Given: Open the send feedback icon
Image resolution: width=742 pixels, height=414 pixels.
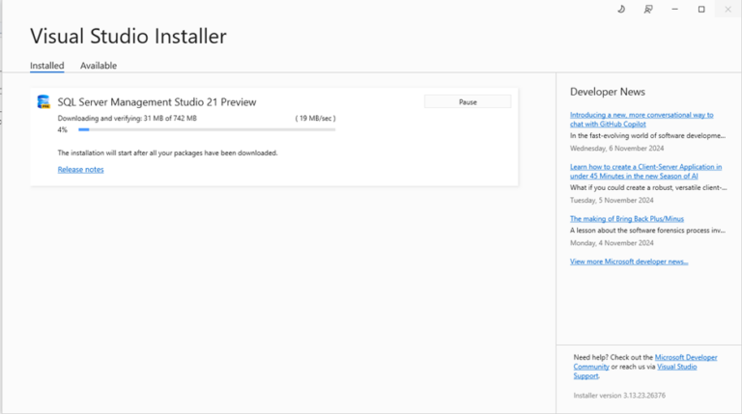Looking at the screenshot, I should (x=648, y=10).
